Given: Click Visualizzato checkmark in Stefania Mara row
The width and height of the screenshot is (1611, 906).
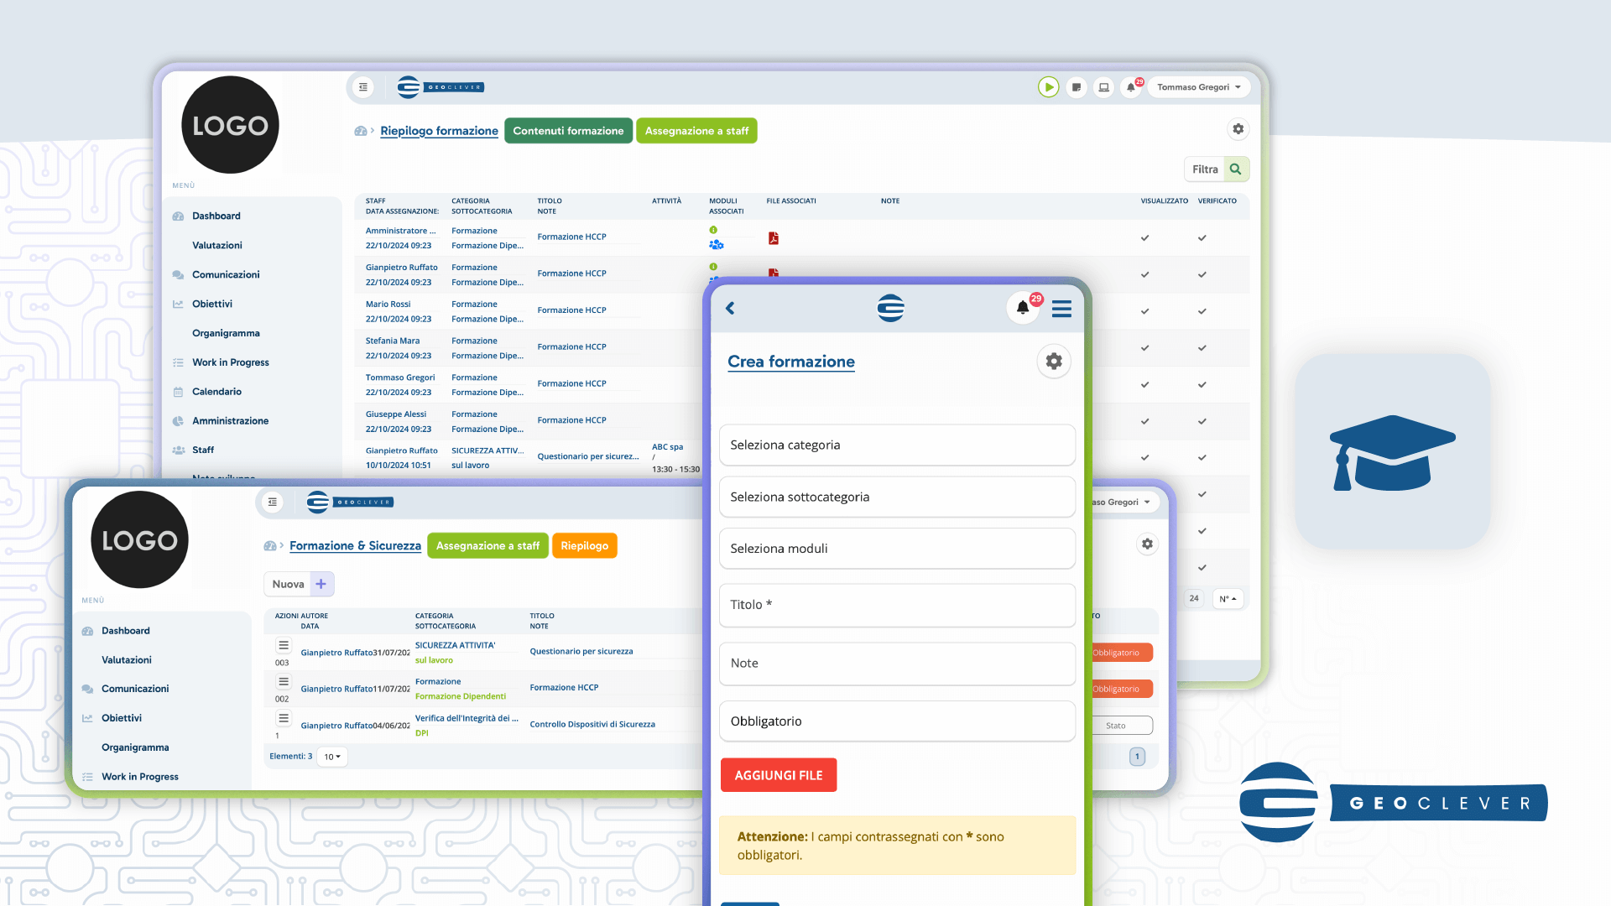Looking at the screenshot, I should point(1144,348).
